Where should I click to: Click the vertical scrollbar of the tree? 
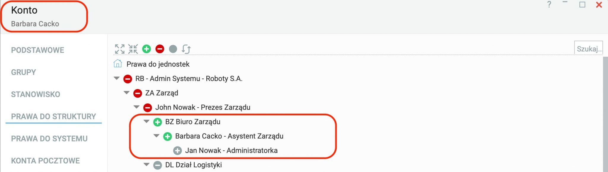[x=605, y=114]
